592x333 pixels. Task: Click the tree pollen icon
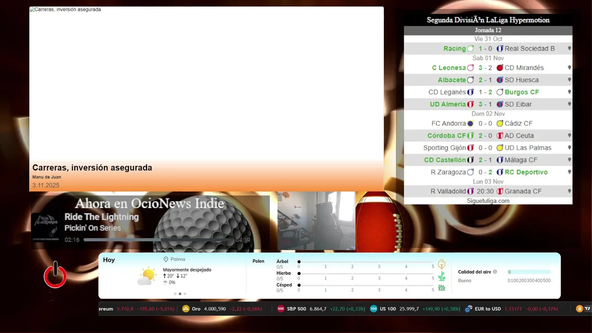(x=442, y=264)
